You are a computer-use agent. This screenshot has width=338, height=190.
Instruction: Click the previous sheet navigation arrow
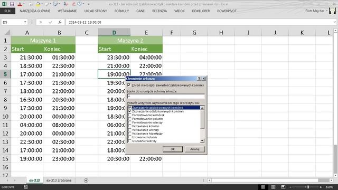(7, 180)
